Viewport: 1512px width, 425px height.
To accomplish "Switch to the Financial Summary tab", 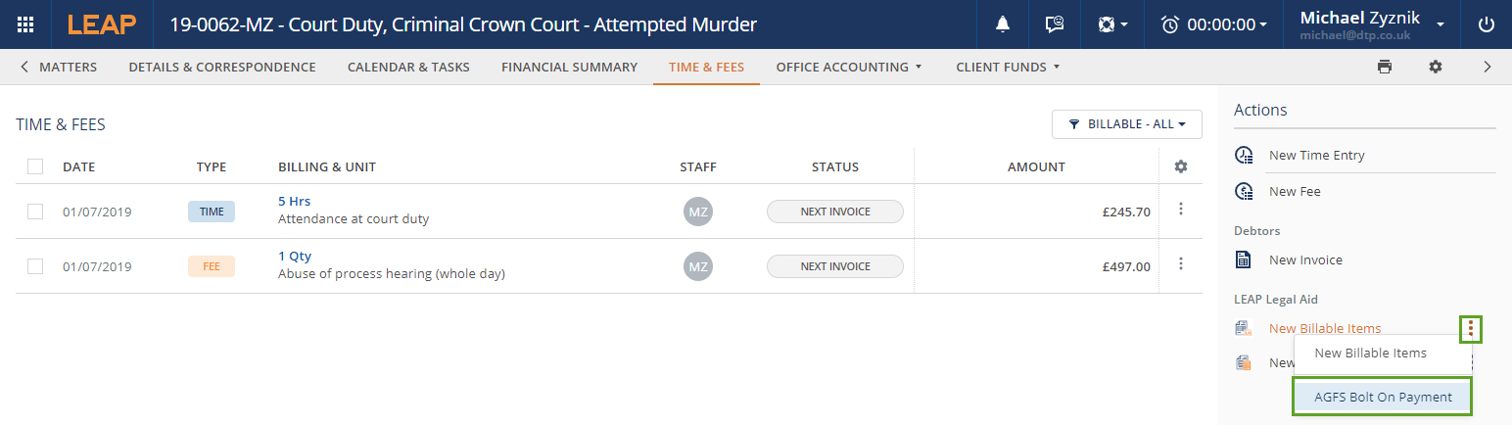I will click(569, 67).
